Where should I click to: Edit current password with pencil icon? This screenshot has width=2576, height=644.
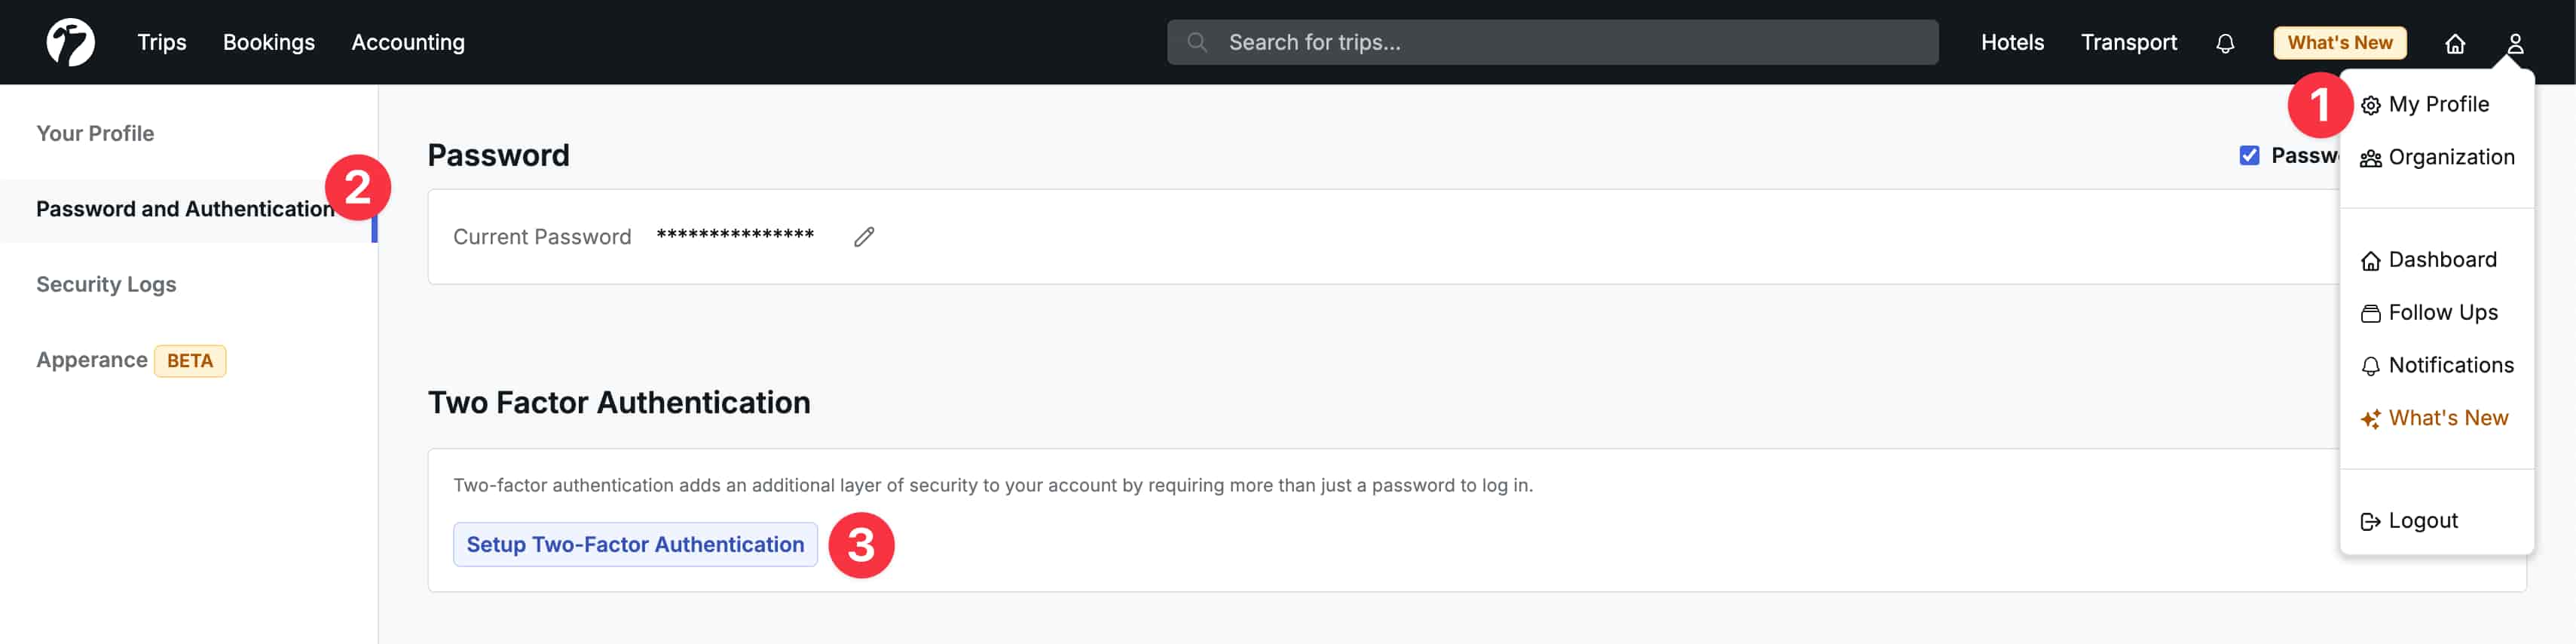coord(864,237)
